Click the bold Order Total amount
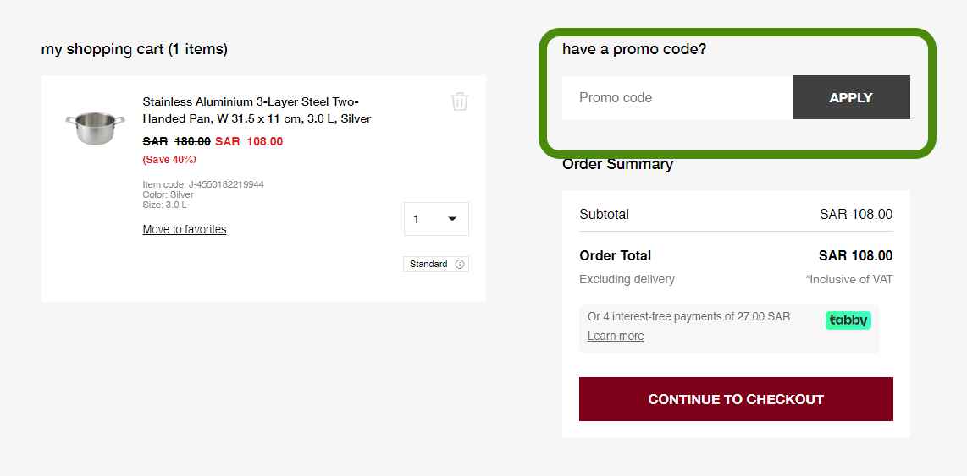The height and width of the screenshot is (476, 967). point(855,255)
